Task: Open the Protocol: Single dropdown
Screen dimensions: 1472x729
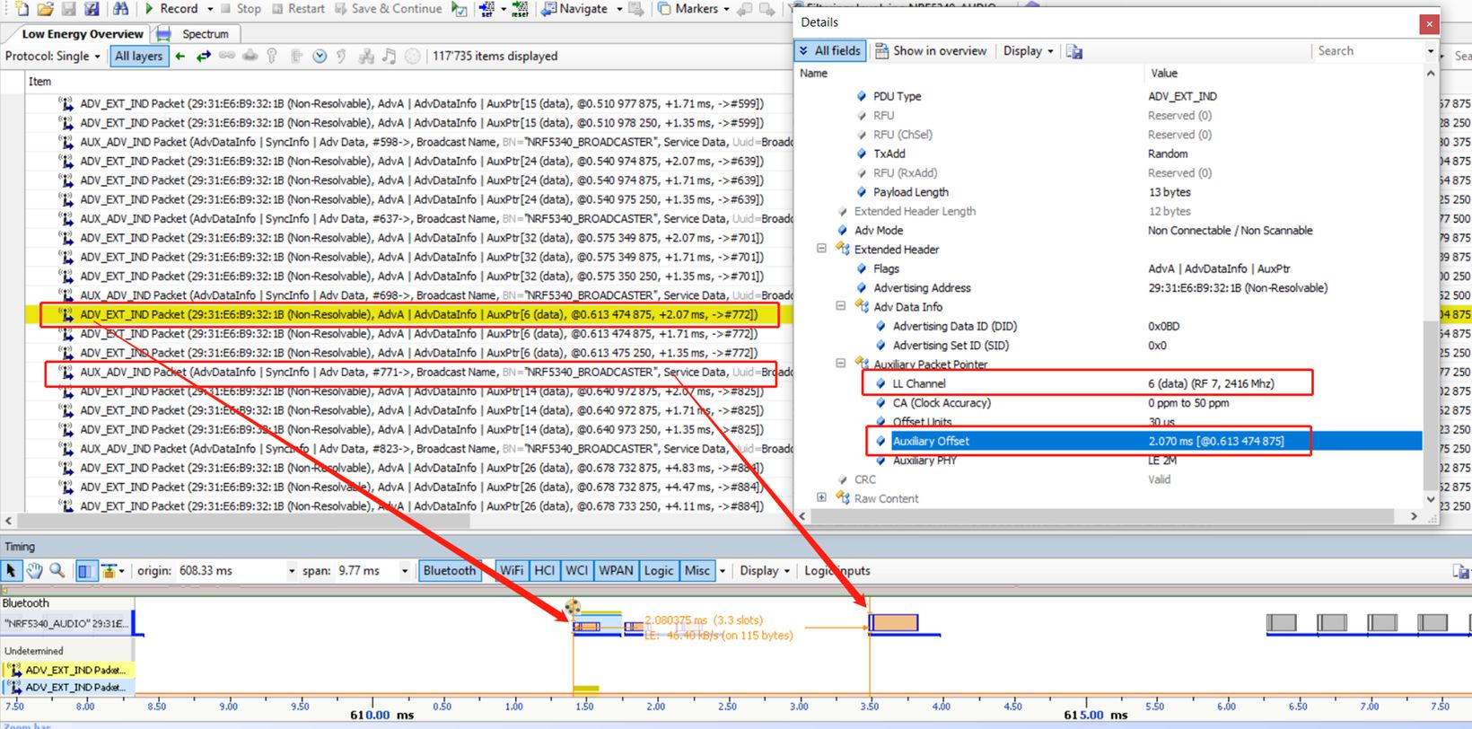Action: coord(53,56)
